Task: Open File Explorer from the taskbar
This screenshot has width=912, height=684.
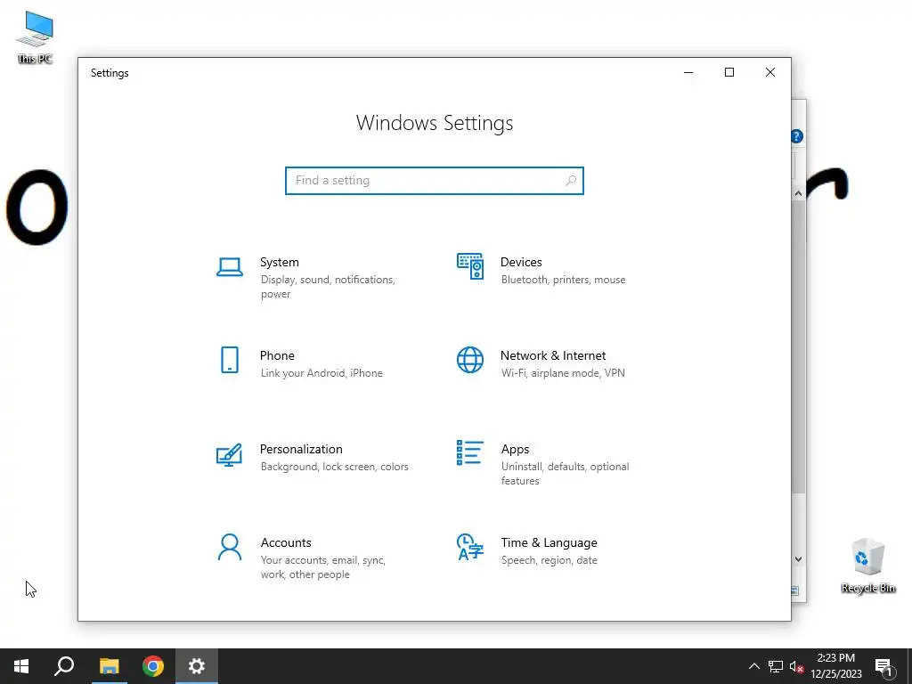Action: coord(109,666)
